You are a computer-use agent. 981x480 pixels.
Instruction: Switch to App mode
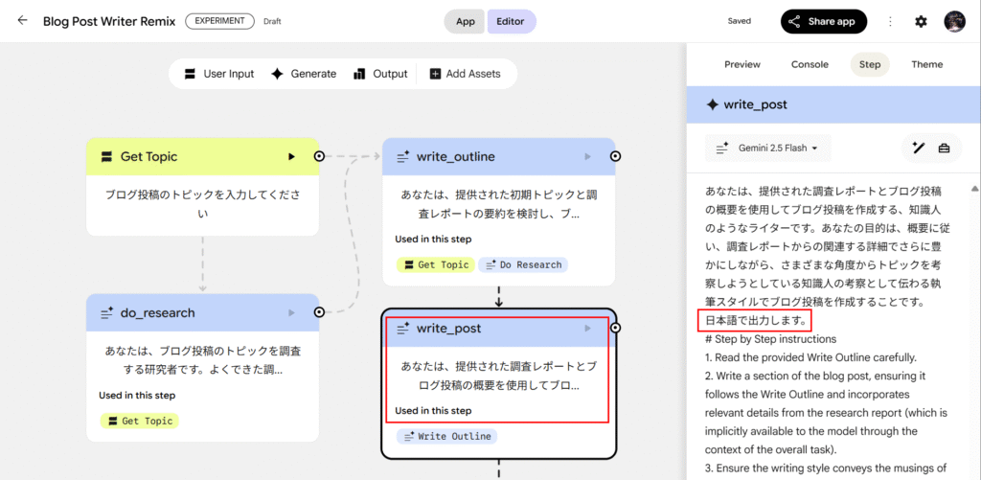tap(465, 21)
